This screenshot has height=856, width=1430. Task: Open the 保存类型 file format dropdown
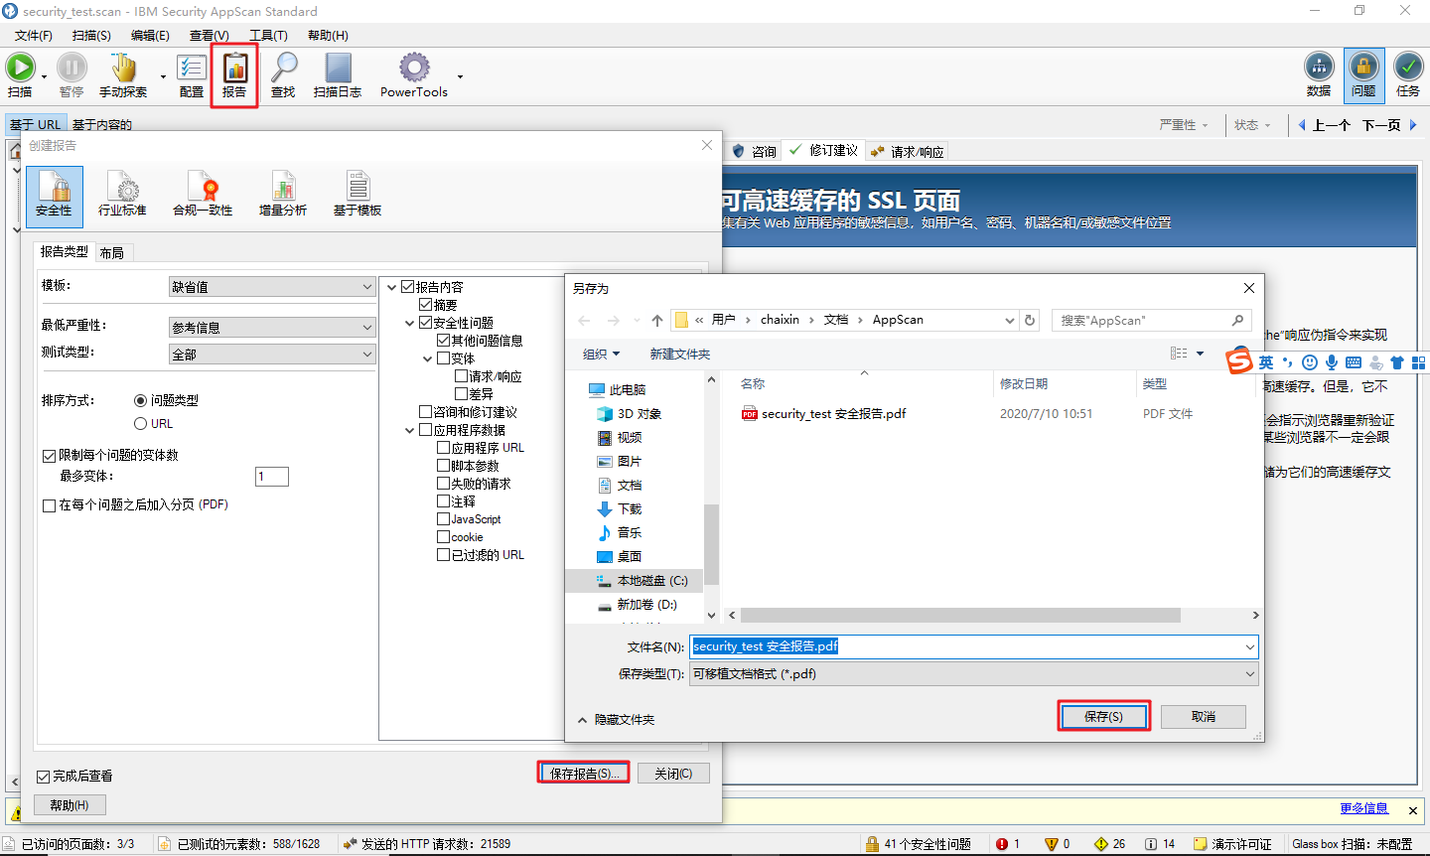click(974, 674)
